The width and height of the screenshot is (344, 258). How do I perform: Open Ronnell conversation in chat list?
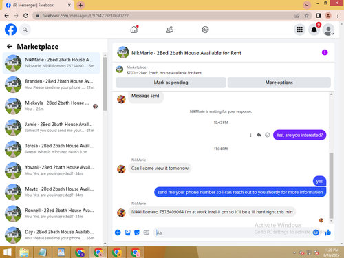pos(51,213)
